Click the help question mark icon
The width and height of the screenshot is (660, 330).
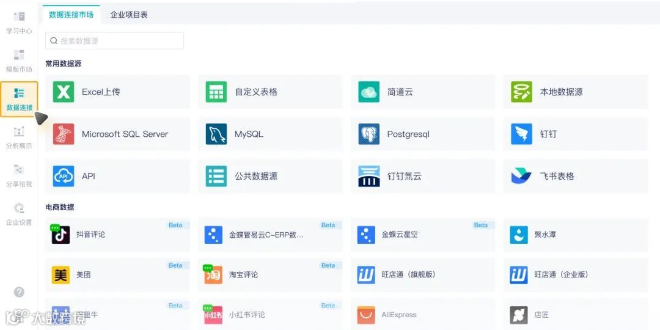(19, 292)
